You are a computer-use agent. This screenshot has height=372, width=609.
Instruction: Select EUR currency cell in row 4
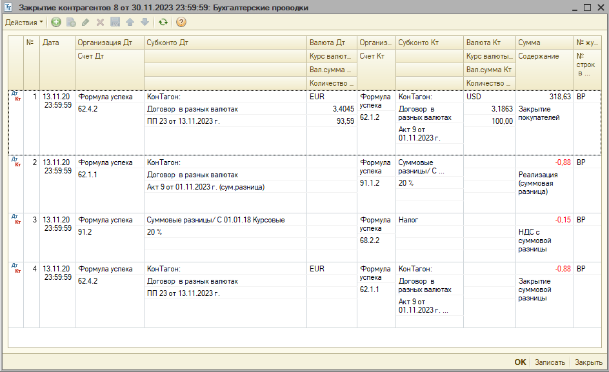pyautogui.click(x=317, y=269)
